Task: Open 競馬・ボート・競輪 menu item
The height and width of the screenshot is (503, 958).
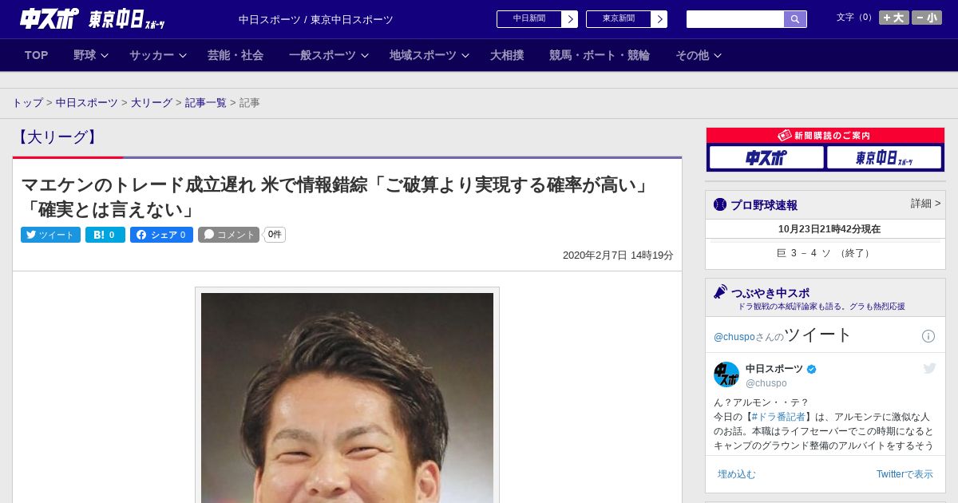Action: pyautogui.click(x=600, y=55)
